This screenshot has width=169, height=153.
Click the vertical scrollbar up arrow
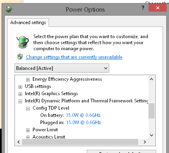151,79
